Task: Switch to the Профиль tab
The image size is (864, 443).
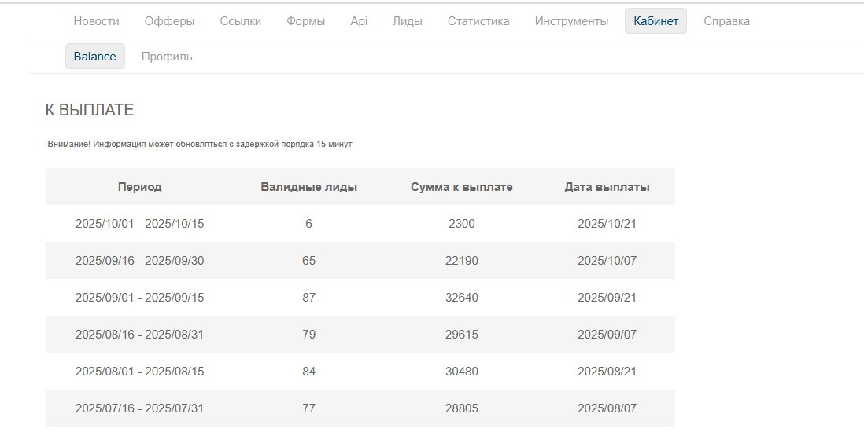Action: pyautogui.click(x=167, y=57)
